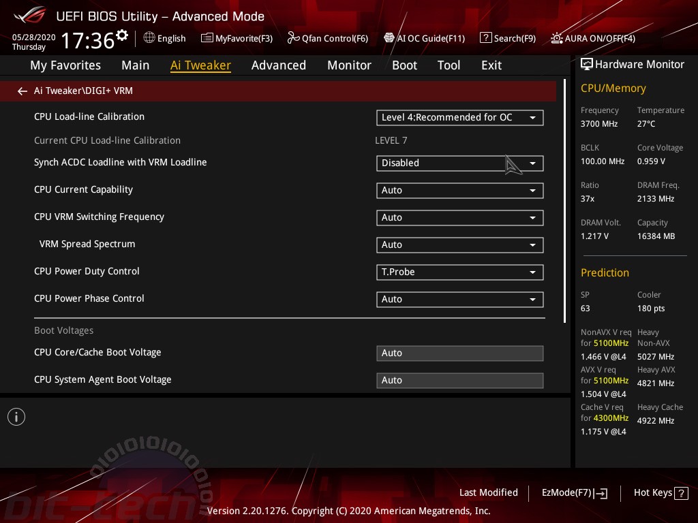Viewport: 698px width, 523px height.
Task: Click CPU System Agent Boot Voltage field
Action: click(x=460, y=381)
